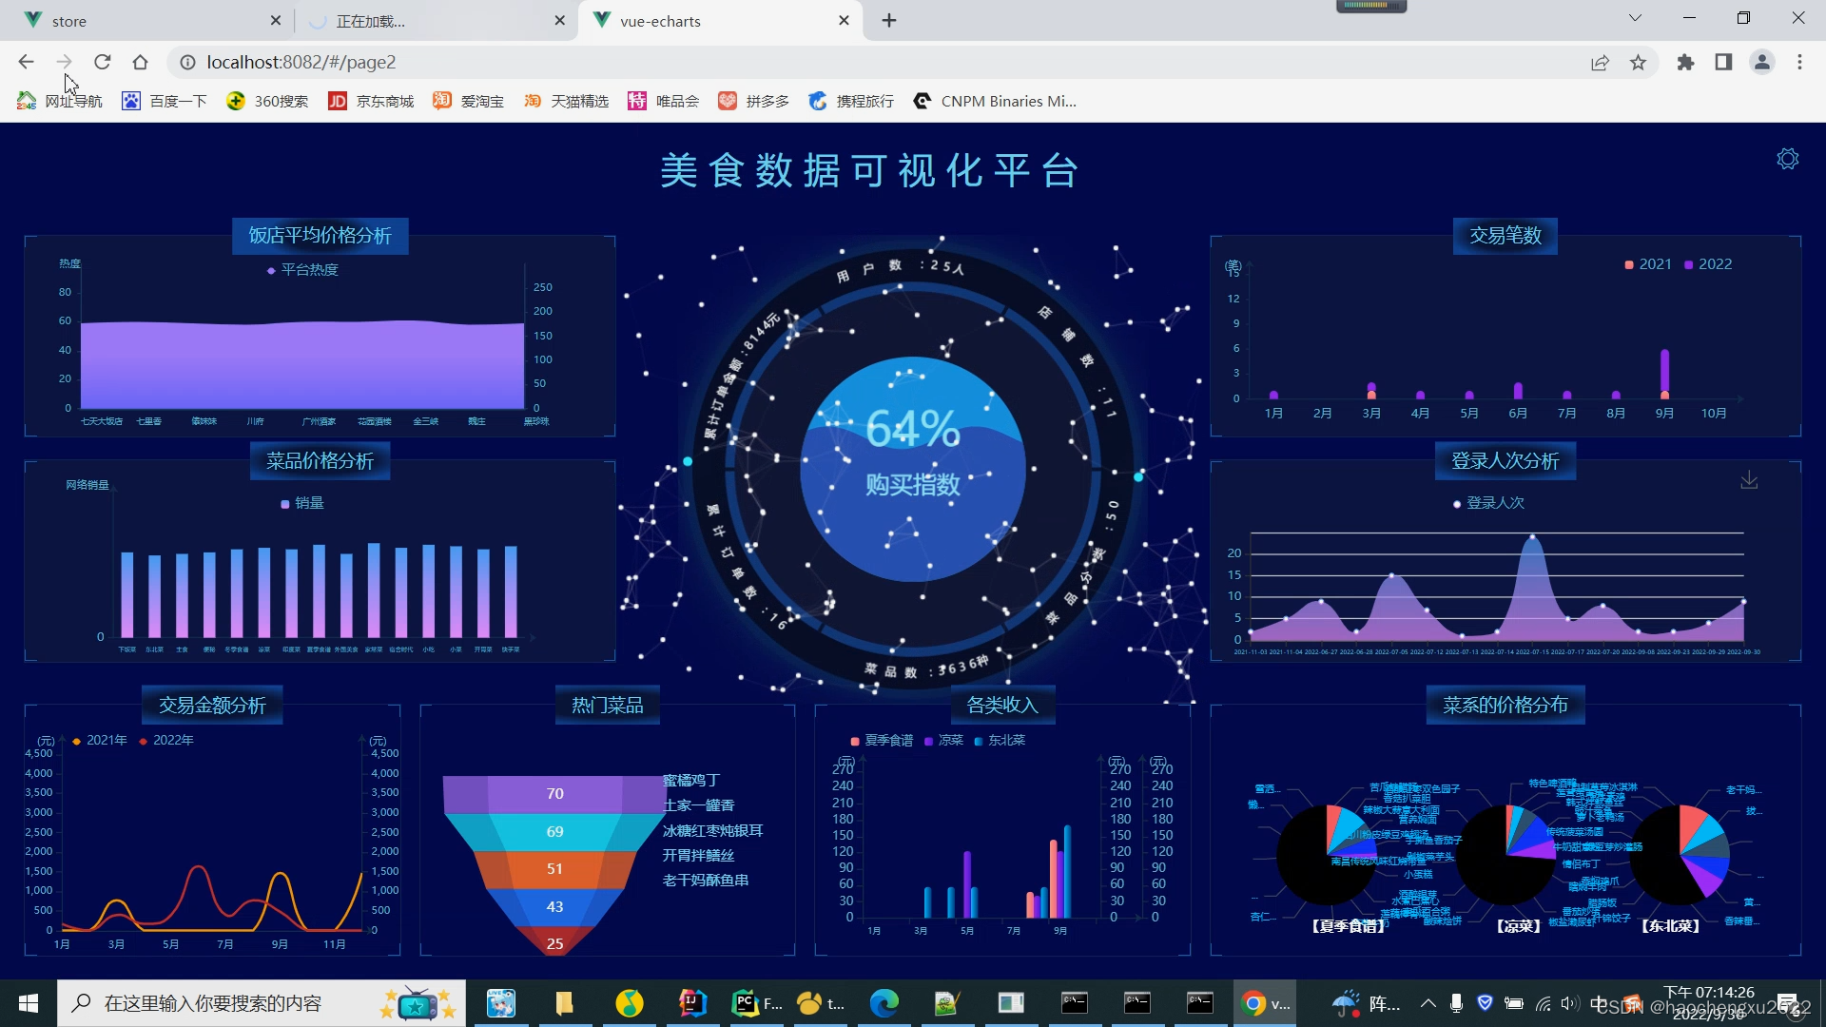Open the Chrome user profile icon
The width and height of the screenshot is (1826, 1027).
[x=1761, y=62]
